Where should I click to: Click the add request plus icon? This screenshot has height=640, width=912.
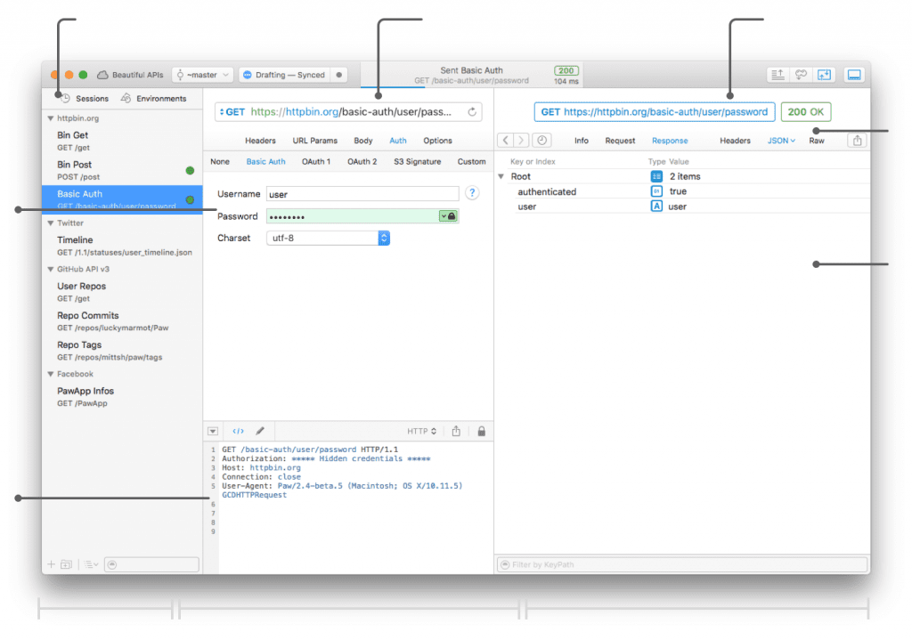(51, 563)
